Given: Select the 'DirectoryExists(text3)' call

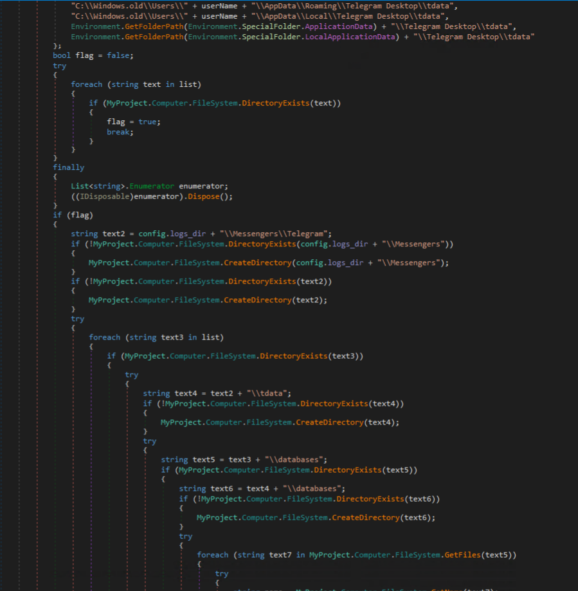Looking at the screenshot, I should [x=312, y=356].
